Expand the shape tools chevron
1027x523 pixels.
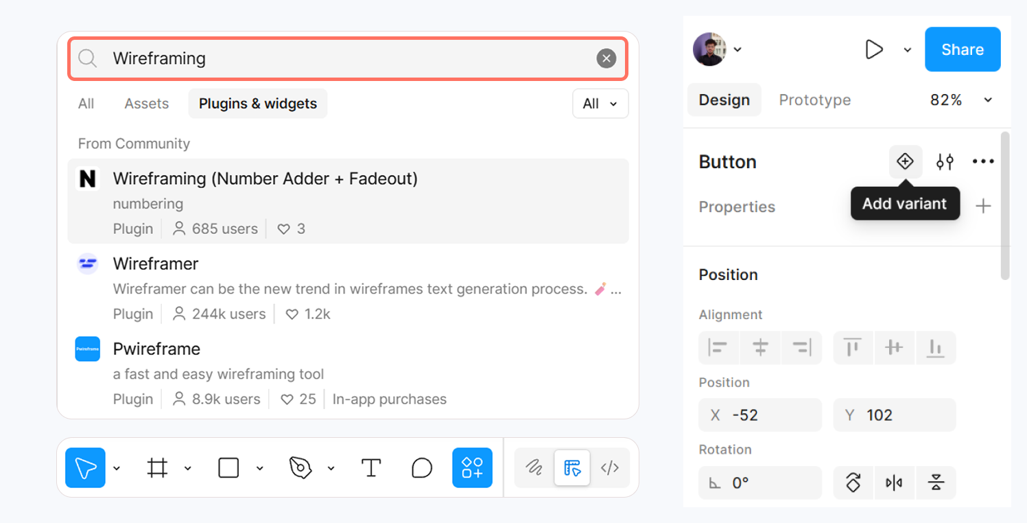pyautogui.click(x=260, y=469)
